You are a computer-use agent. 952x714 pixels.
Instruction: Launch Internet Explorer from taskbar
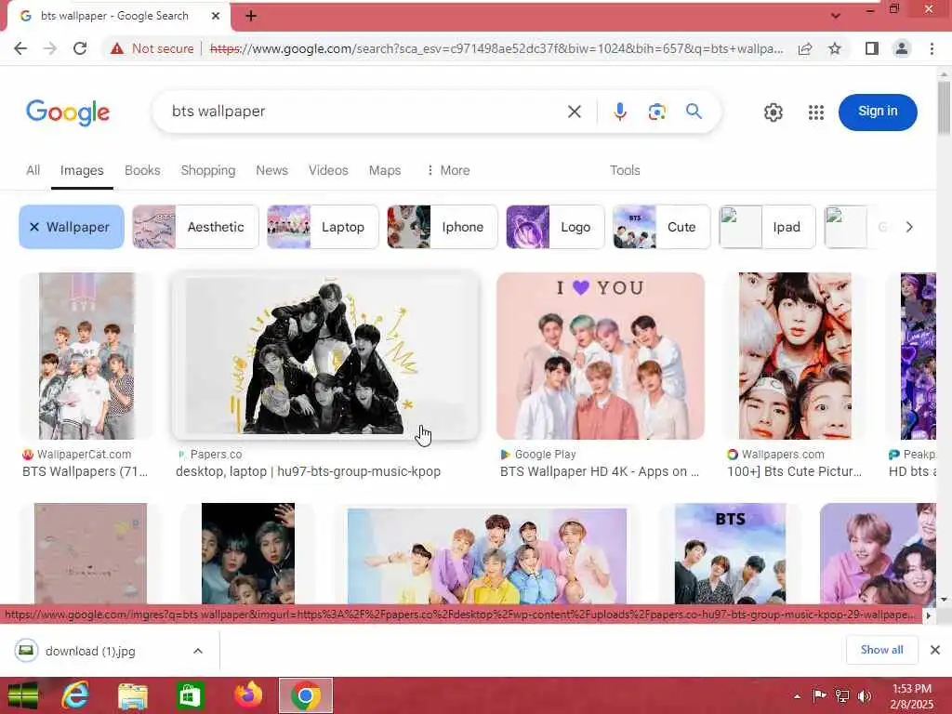(x=75, y=695)
